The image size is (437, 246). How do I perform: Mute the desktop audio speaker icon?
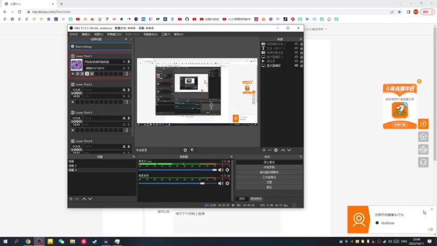221,184
